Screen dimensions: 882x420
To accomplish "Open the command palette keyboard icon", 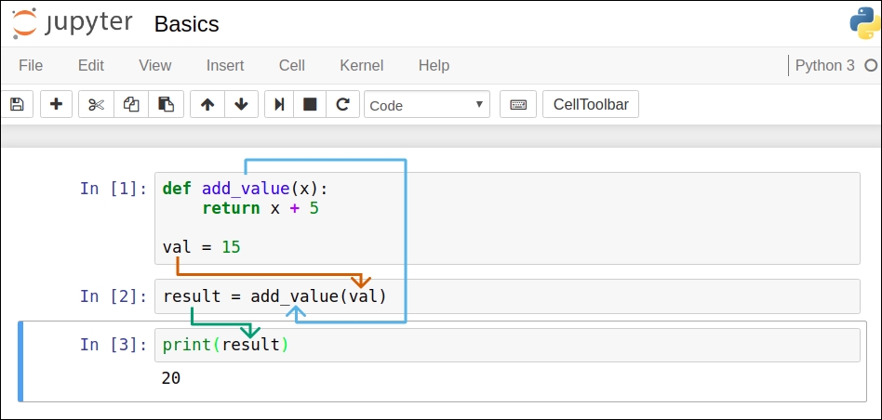I will (x=518, y=105).
